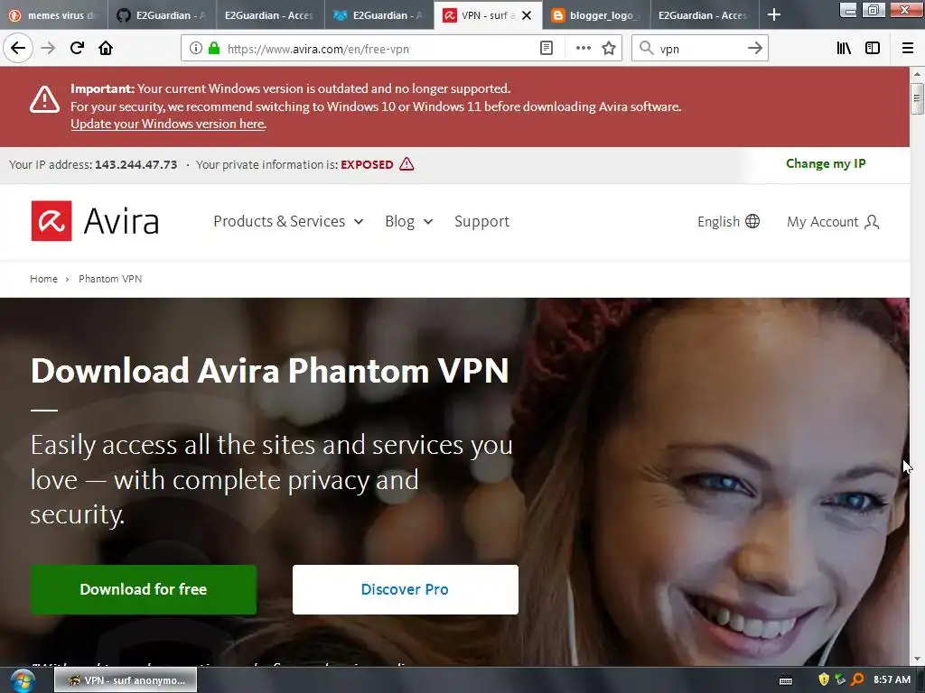The image size is (925, 693).
Task: Open page actions three-dot menu
Action: pos(583,49)
